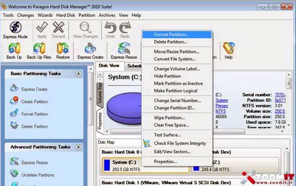Launch the Back Up tool
Viewport: 296px width, 186px height.
tap(14, 51)
